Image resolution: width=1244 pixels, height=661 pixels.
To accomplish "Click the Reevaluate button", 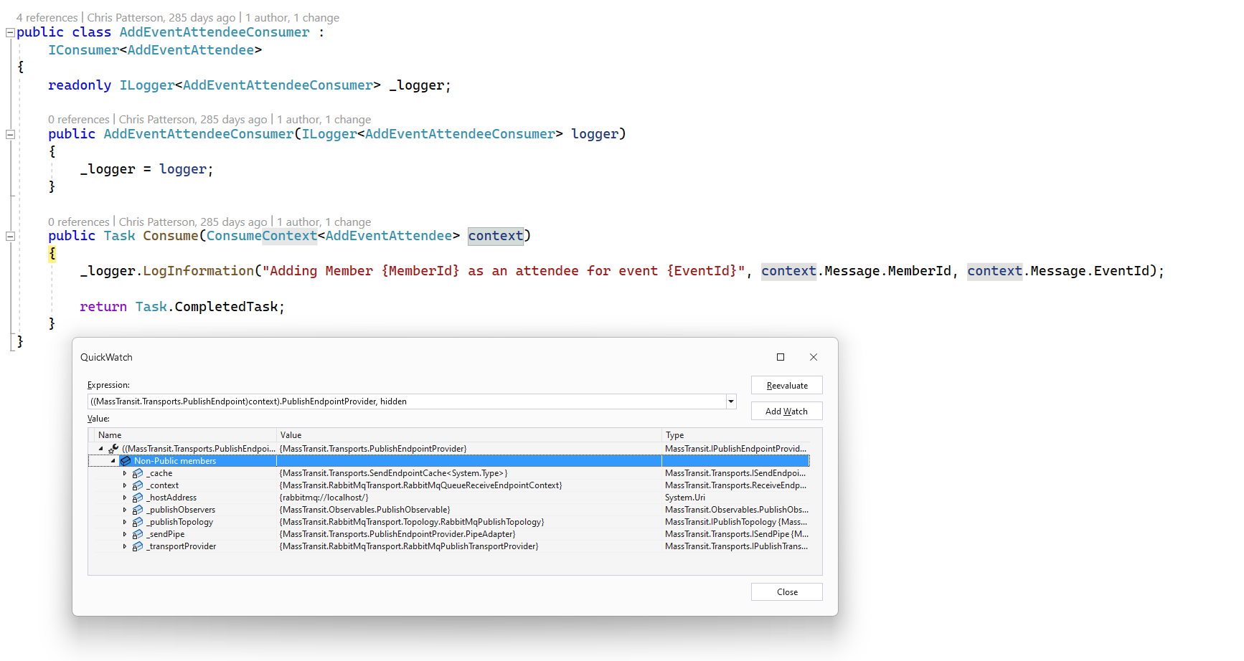I will coord(786,385).
